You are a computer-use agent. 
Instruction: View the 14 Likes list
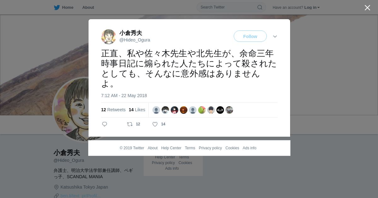point(137,110)
